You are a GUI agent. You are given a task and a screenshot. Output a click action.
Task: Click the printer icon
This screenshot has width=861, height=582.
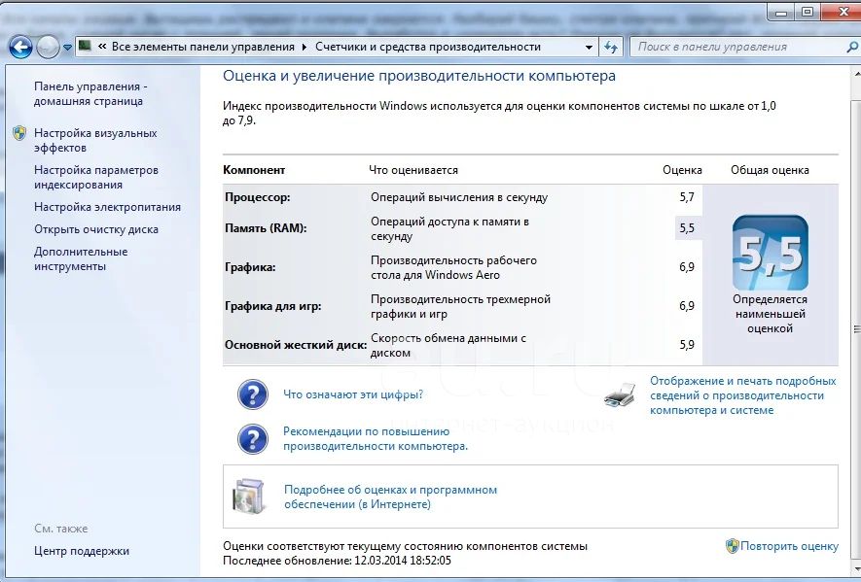click(x=621, y=395)
